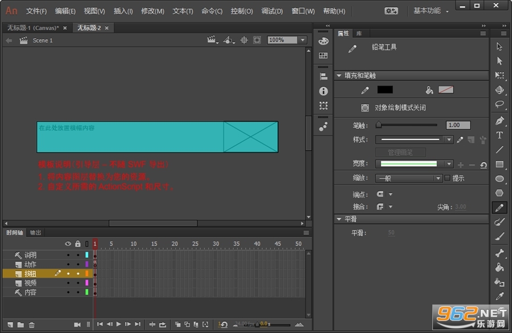The image size is (512, 333).
Task: Click the 笔触 stroke size slider
Action: 407,125
